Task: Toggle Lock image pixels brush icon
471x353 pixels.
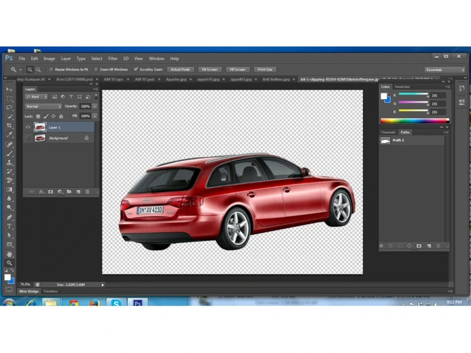Action: click(46, 116)
